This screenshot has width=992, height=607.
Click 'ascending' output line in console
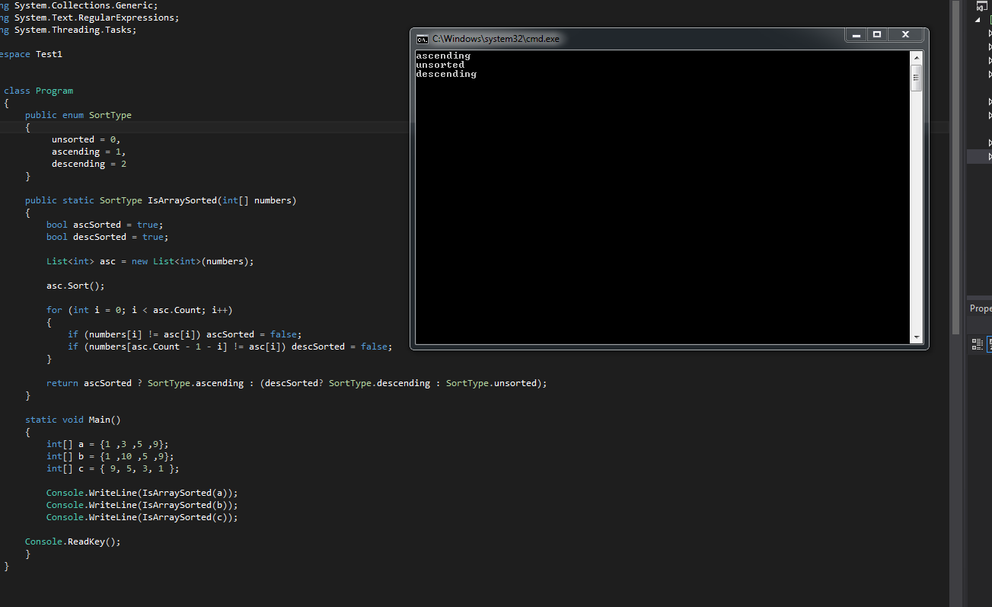click(443, 56)
